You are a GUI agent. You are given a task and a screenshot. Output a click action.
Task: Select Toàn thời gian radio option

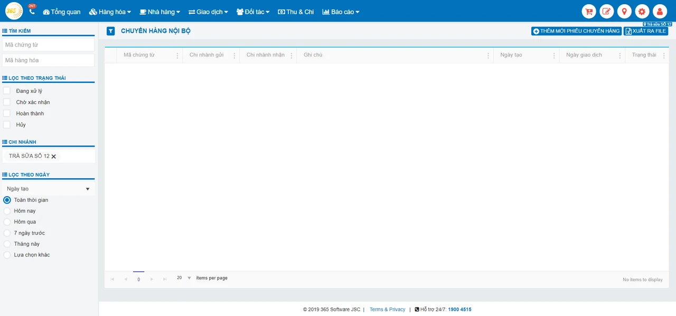tap(7, 200)
